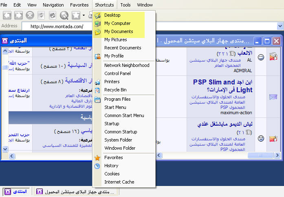Go forward with the Forward arrow button
284x197 pixels.
(x=18, y=15)
